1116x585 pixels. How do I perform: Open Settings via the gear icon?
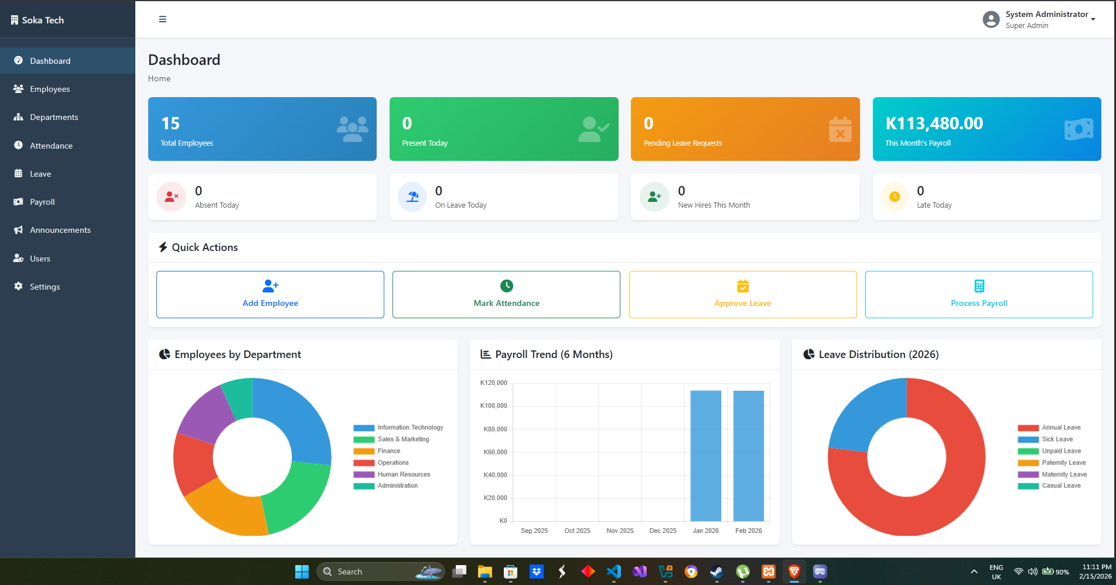click(19, 286)
